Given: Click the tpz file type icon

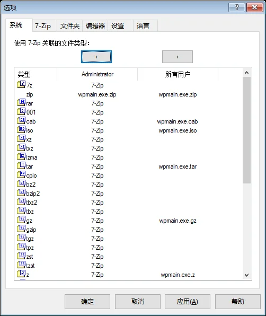Looking at the screenshot, I should 21,247.
